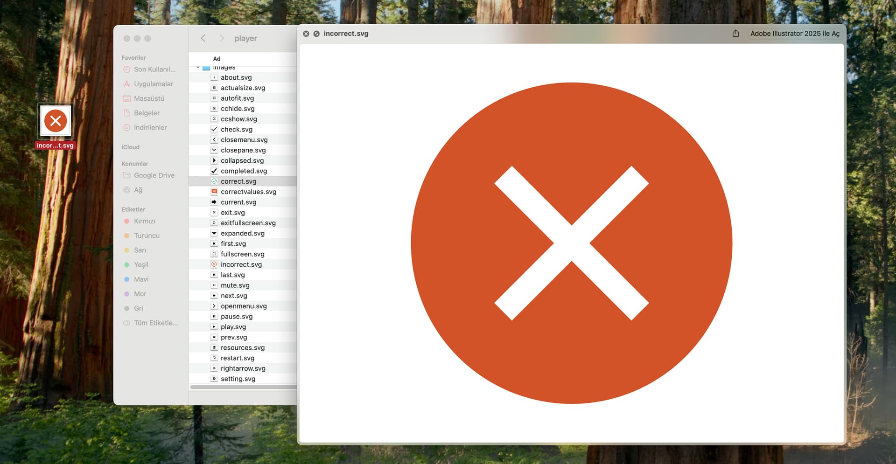
Task: Filter by Yeşil green tag
Action: click(x=141, y=264)
